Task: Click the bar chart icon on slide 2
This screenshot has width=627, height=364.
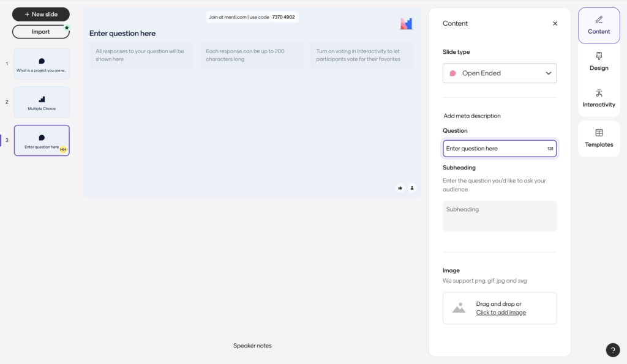Action: click(42, 99)
